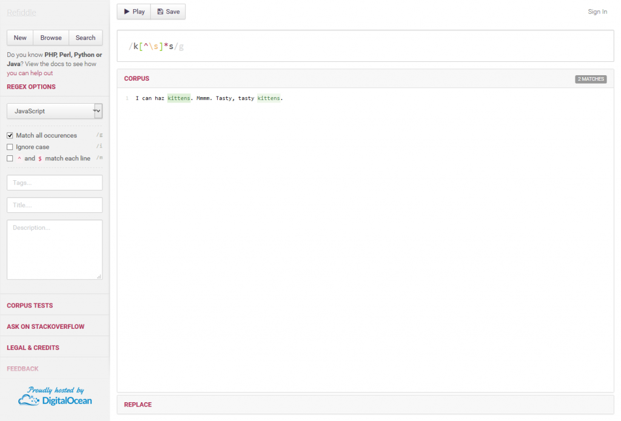
Task: Click the Refiddle logo in the sidebar
Action: [21, 12]
